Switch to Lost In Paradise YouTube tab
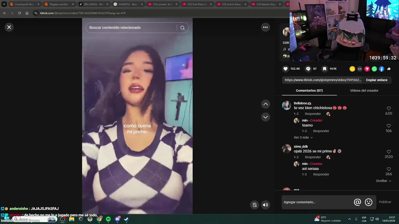This screenshot has height=224, width=399. click(x=232, y=4)
